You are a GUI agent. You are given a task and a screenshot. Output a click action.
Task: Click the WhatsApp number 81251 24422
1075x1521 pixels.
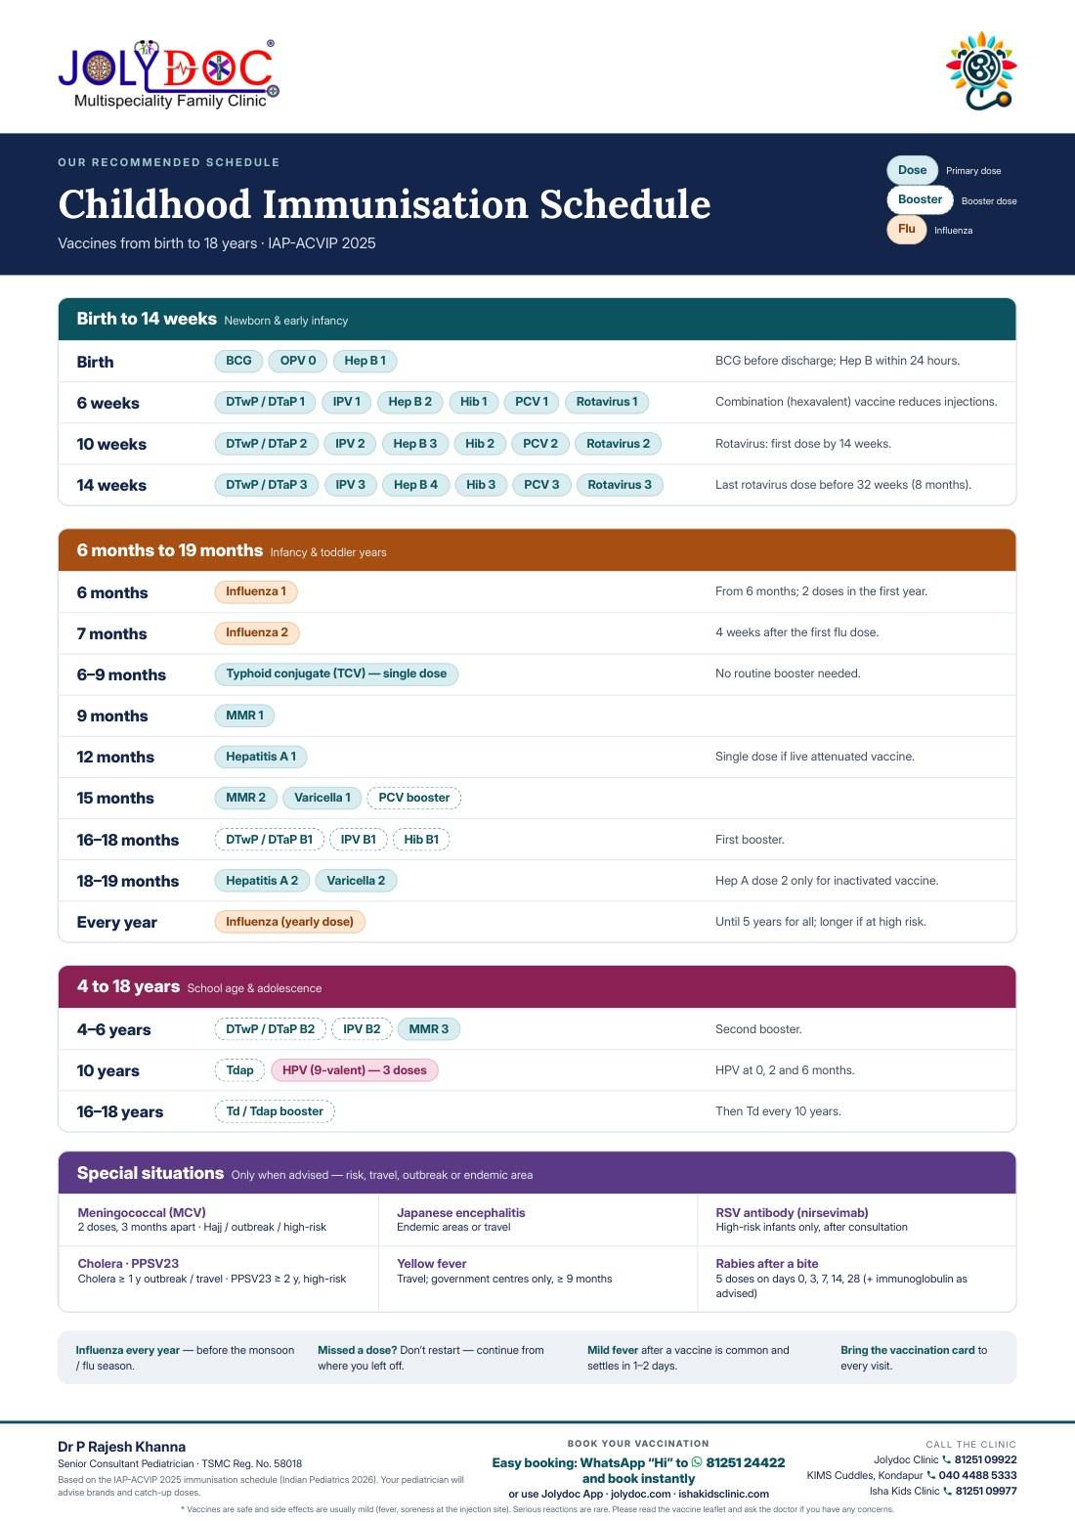click(746, 1462)
